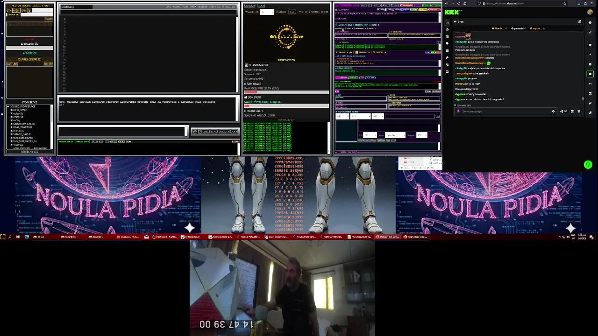The height and width of the screenshot is (336, 598).
Task: Toggle the ACKTRIX checkbox
Action: pos(246,12)
